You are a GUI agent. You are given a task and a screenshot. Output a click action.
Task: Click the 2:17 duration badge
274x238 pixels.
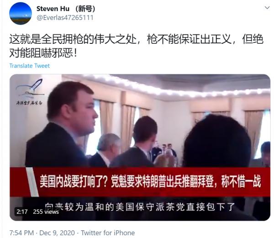(x=22, y=212)
